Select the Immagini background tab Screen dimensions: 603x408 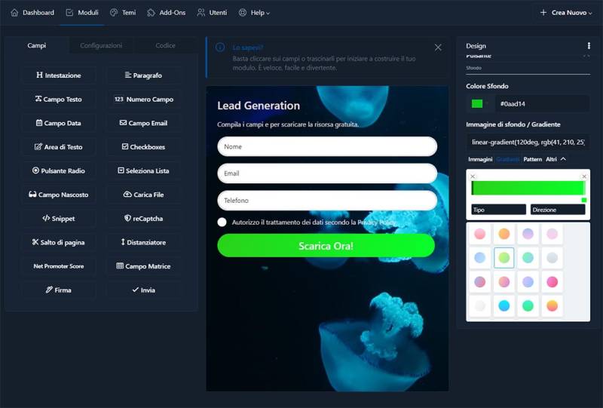click(480, 159)
